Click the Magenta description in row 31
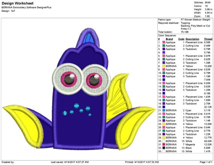This screenshot has height=165, width=214. pos(190,144)
